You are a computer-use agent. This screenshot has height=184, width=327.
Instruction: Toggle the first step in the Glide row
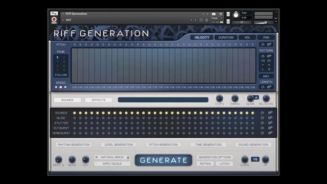[x=75, y=118]
